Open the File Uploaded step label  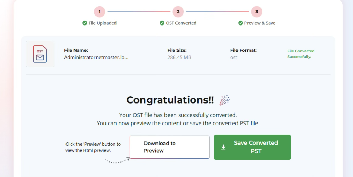[x=102, y=23]
